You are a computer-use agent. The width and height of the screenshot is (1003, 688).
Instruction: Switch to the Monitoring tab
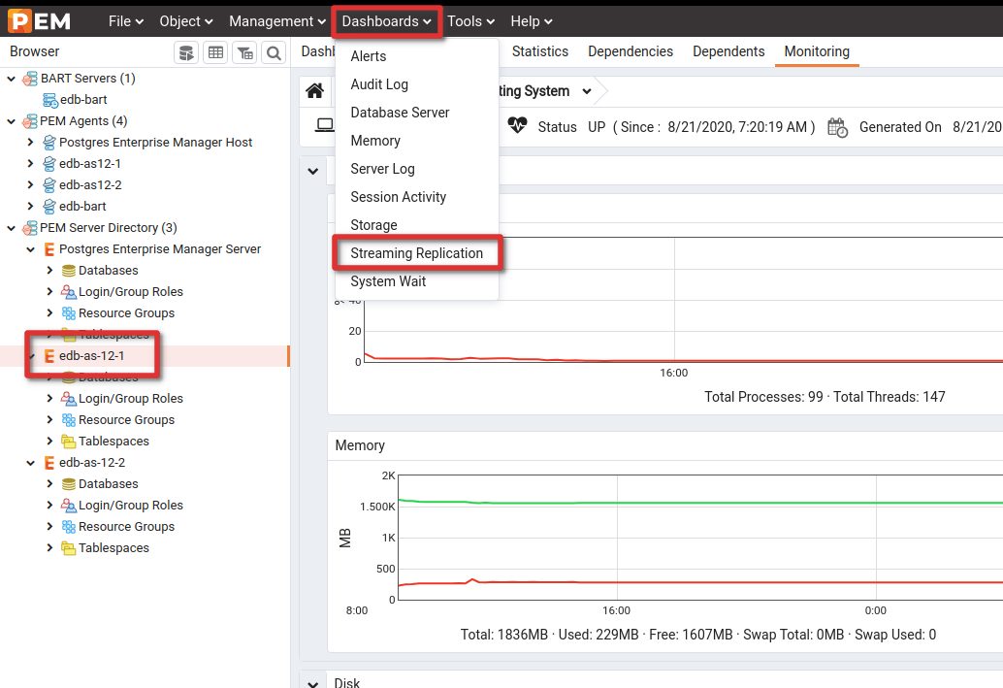pyautogui.click(x=817, y=51)
